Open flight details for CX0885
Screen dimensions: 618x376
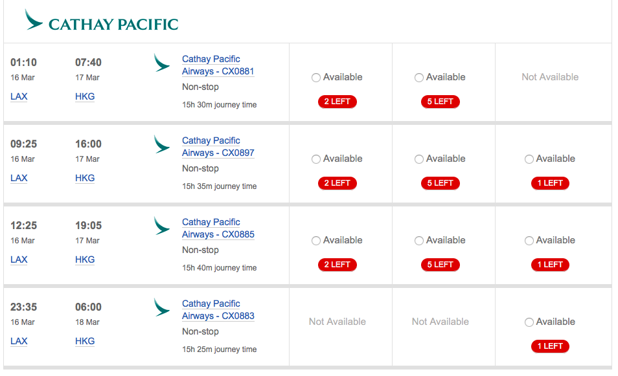[218, 228]
